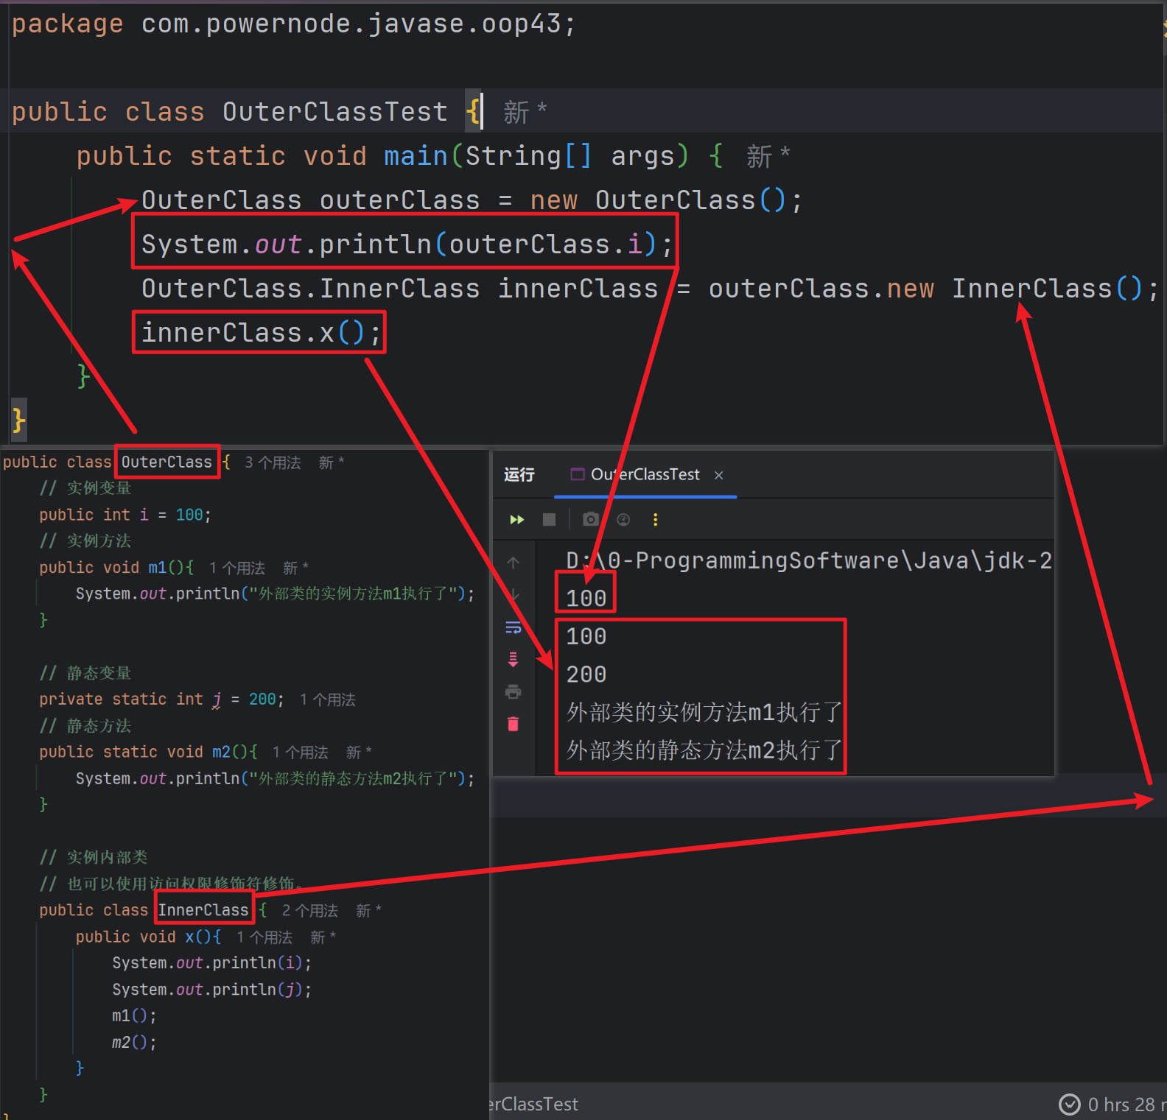The width and height of the screenshot is (1167, 1120).
Task: Click the clock time-tracking icon in status bar
Action: [x=1069, y=1105]
